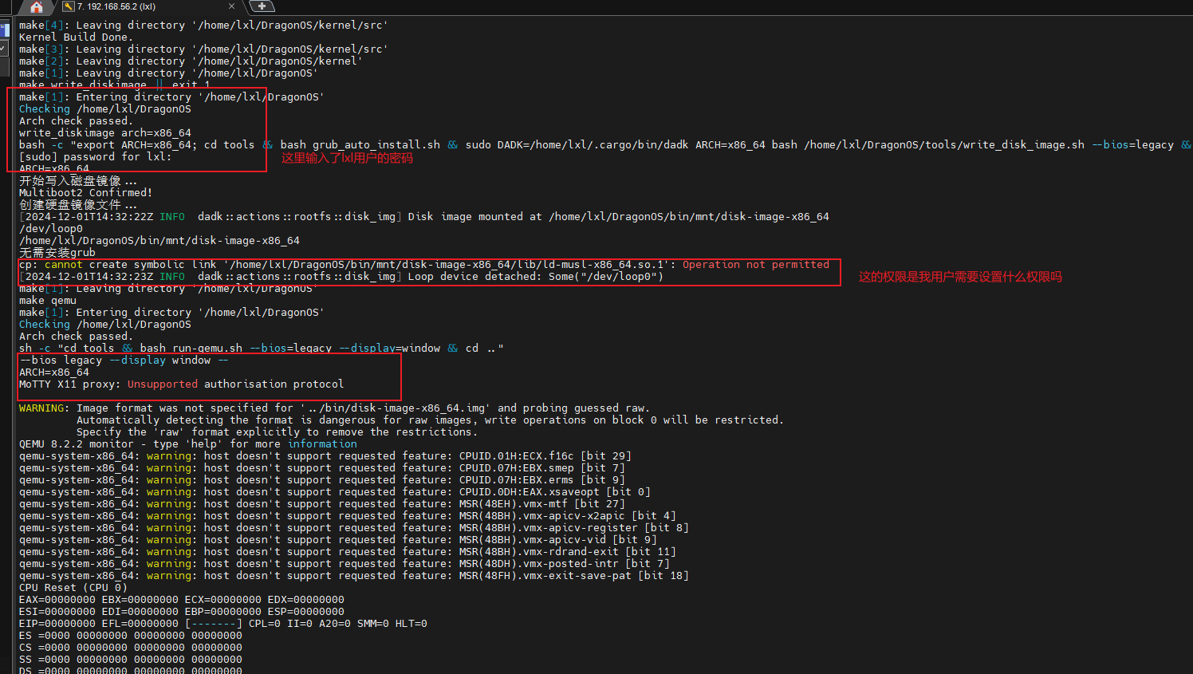The width and height of the screenshot is (1193, 674).
Task: Click 'make qemu' command line
Action: click(x=47, y=300)
